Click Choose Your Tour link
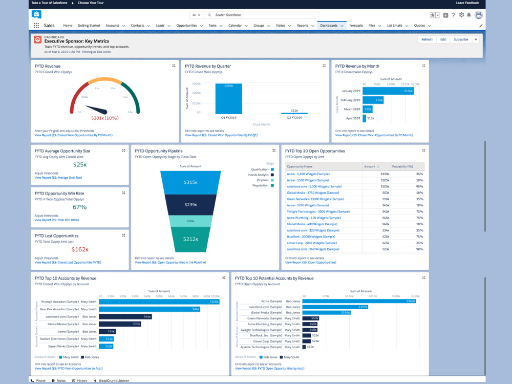The width and height of the screenshot is (512, 384). tap(91, 3)
